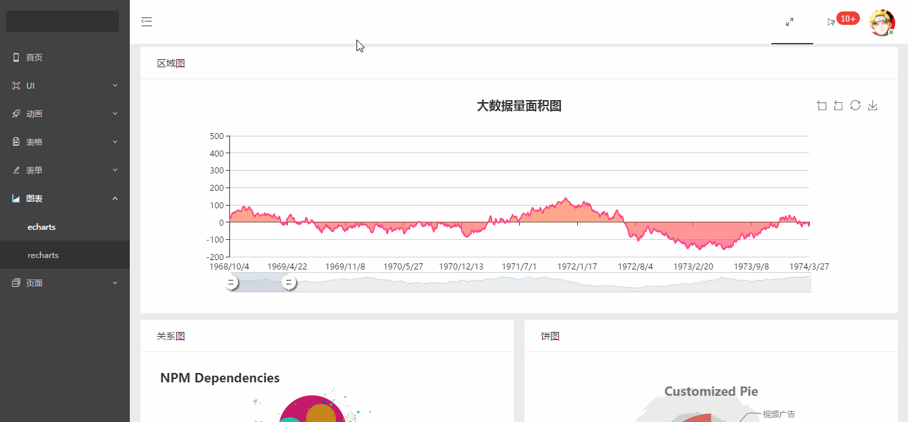Screen dimensions: 908x422
Task: Open notifications with the 10+ badge
Action: tap(832, 22)
